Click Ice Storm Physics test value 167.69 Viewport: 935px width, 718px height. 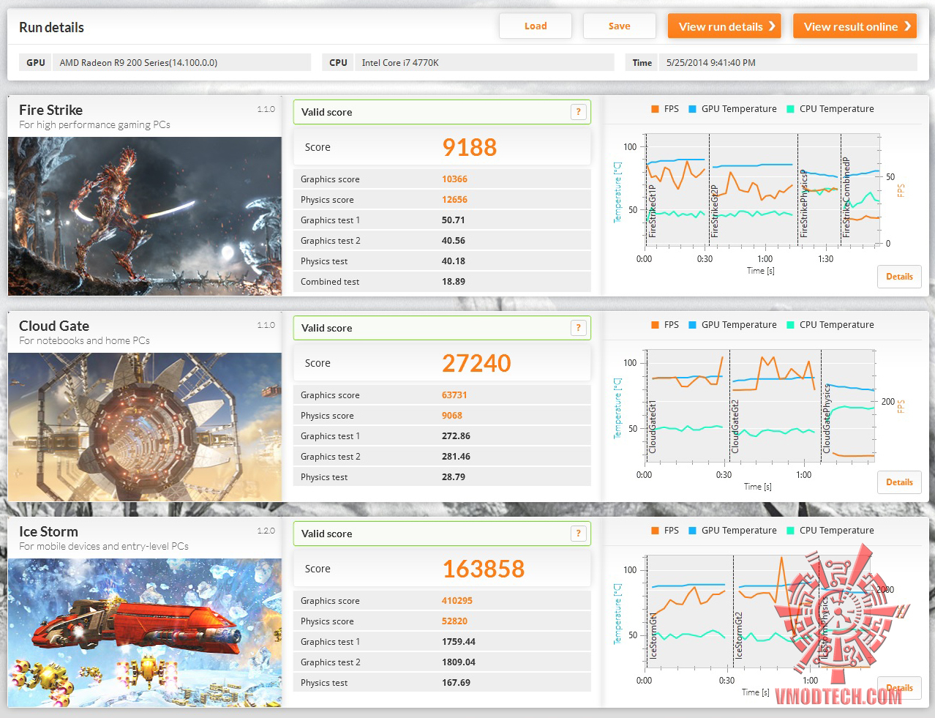pos(456,683)
